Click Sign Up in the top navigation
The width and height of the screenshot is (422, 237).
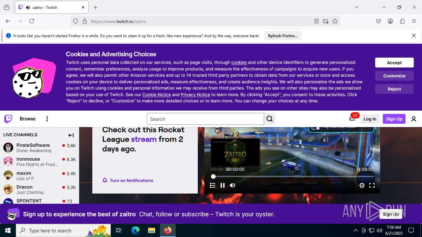tap(394, 119)
